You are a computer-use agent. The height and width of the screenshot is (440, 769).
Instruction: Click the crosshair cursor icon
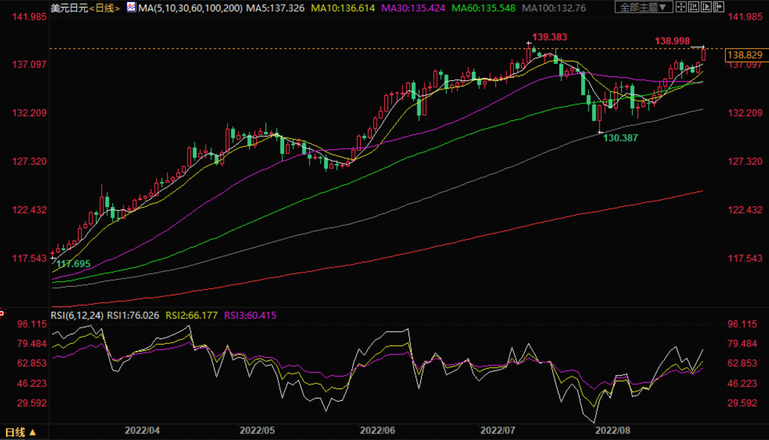[681, 7]
